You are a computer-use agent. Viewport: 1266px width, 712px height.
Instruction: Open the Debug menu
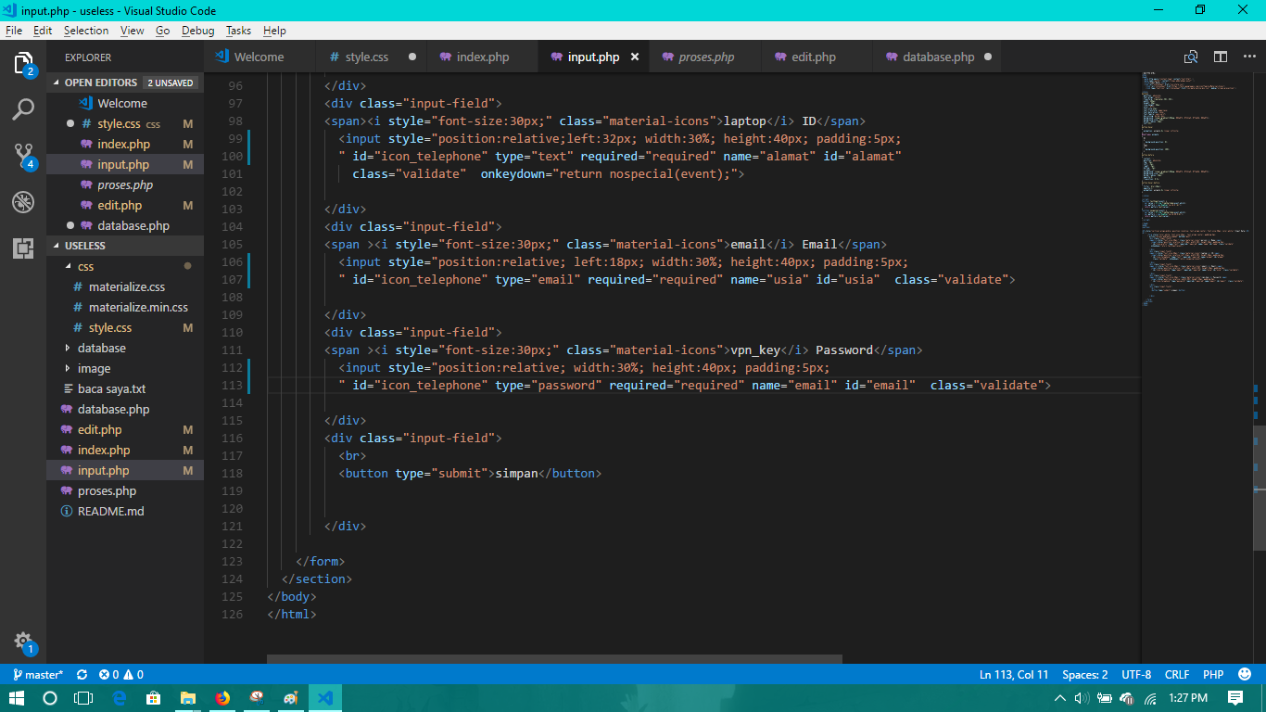198,31
